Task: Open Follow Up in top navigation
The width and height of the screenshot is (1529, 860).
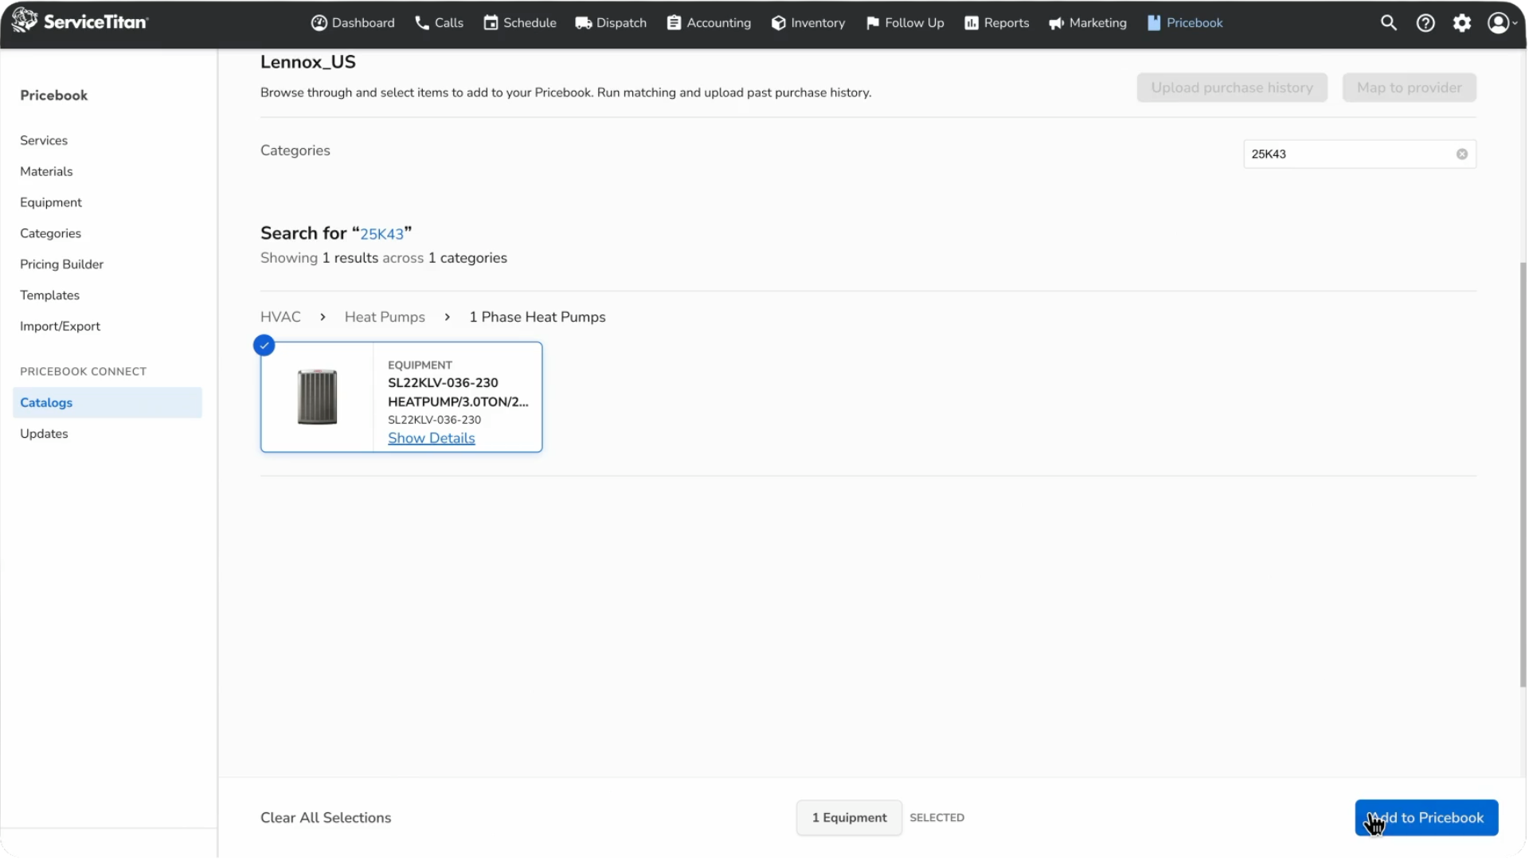Action: (x=905, y=23)
